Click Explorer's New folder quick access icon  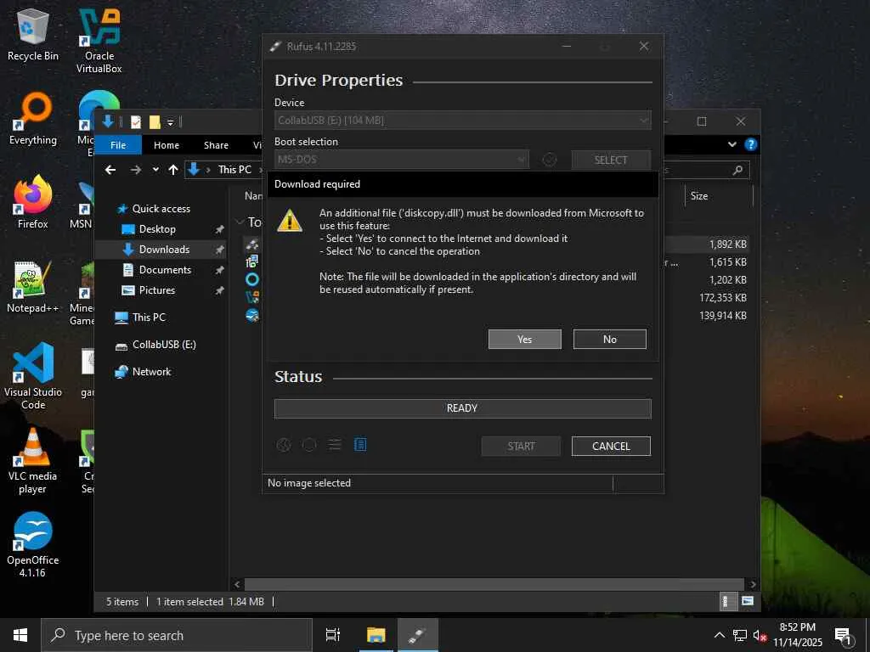coord(155,121)
